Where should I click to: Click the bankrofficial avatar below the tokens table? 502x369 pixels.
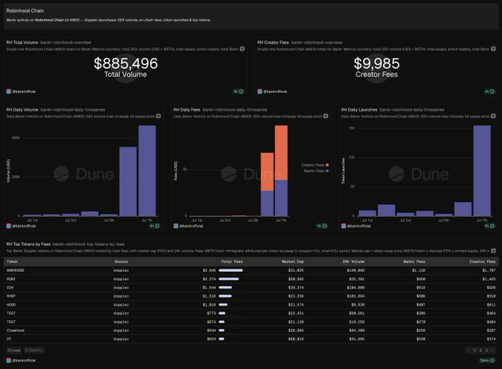point(9,360)
